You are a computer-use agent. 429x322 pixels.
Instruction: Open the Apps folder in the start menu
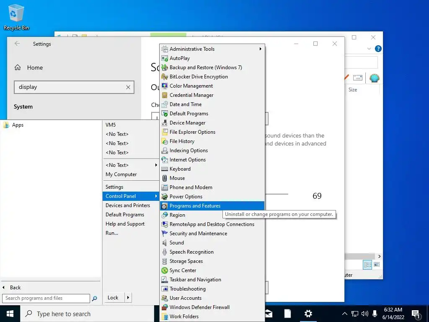click(x=13, y=125)
